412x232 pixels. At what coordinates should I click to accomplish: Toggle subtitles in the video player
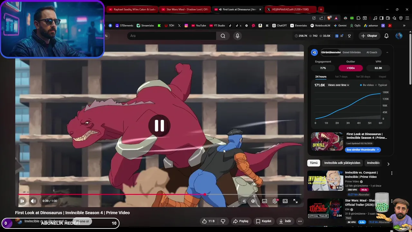pyautogui.click(x=265, y=201)
